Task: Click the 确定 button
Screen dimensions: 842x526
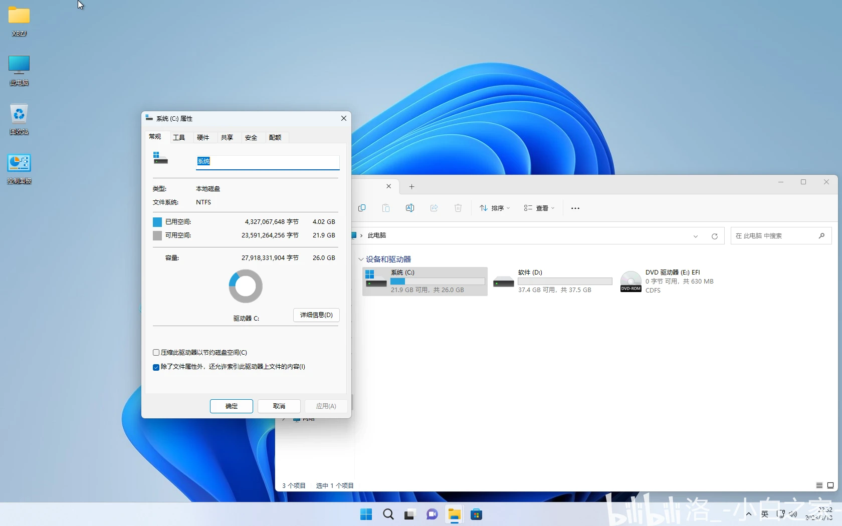Action: [232, 406]
